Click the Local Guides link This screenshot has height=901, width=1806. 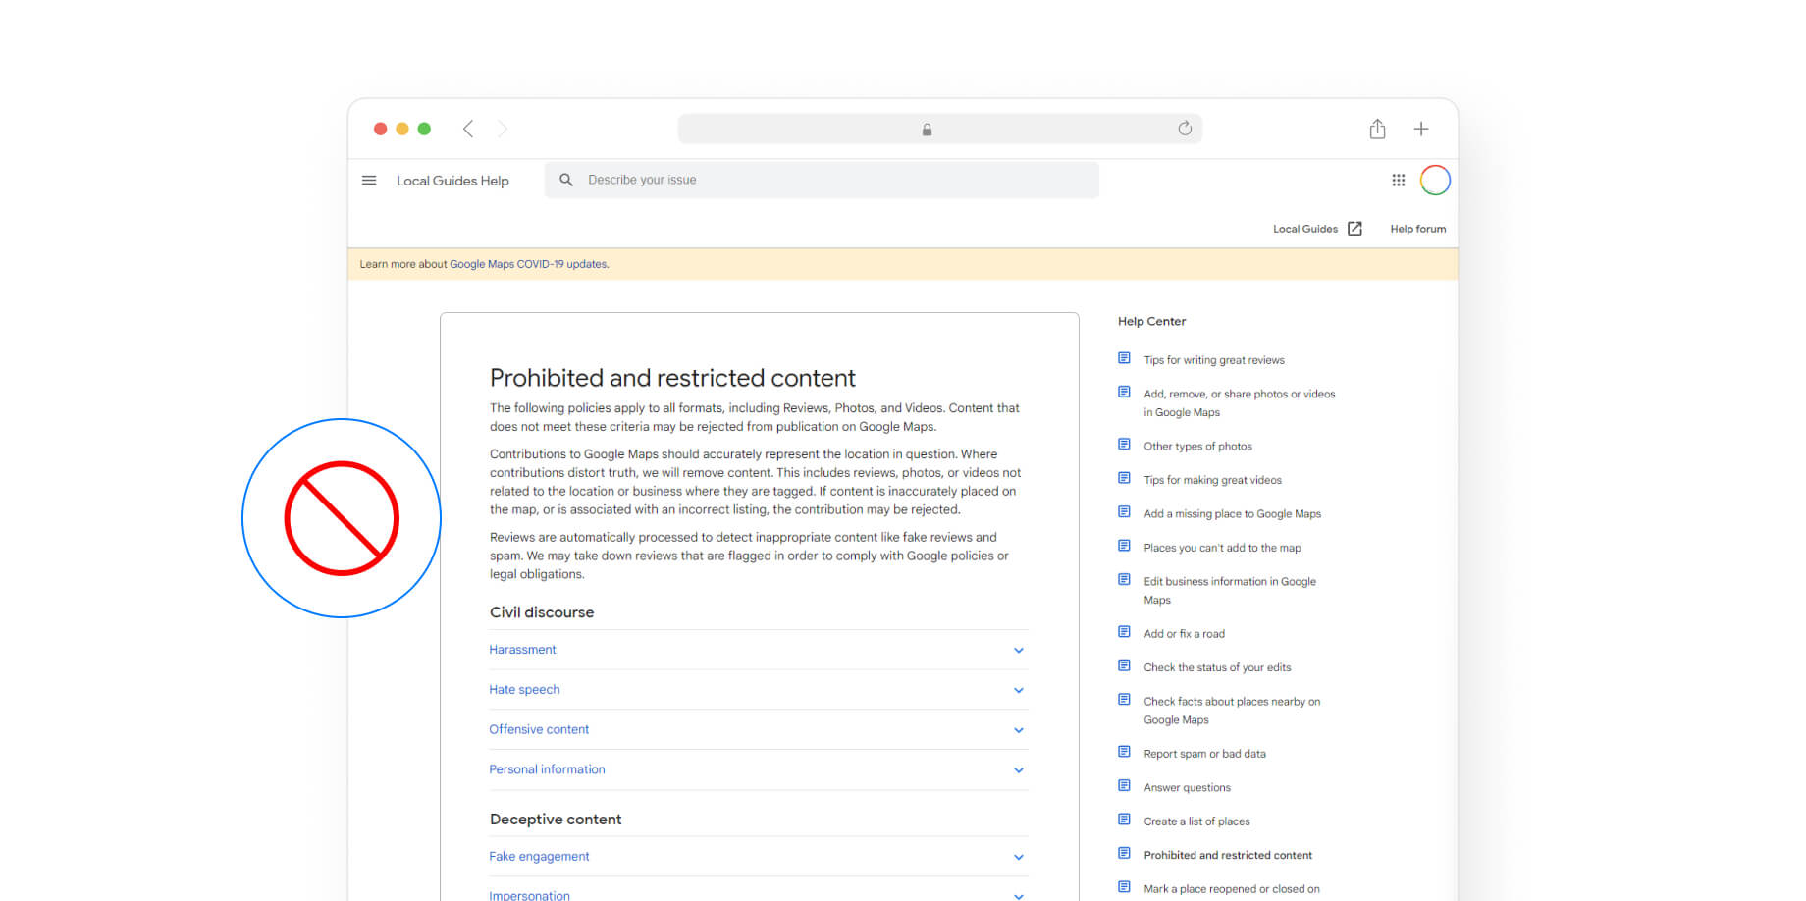click(1305, 229)
